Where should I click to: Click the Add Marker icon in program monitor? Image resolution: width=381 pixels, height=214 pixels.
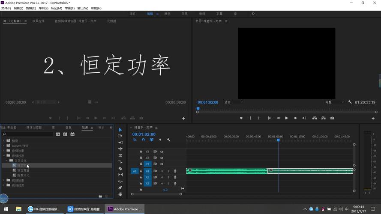click(241, 118)
